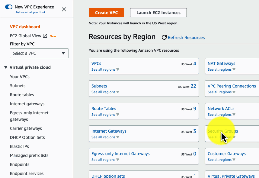Viewport: 259px width, 178px height.
Task: Dismiss the New VPC Experience banner
Action: [64, 9]
